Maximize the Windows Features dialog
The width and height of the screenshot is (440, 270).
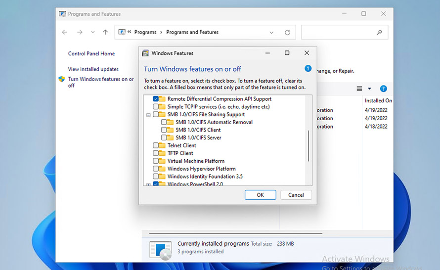pos(287,53)
